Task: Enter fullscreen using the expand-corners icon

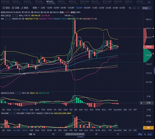Action: [x=134, y=8]
